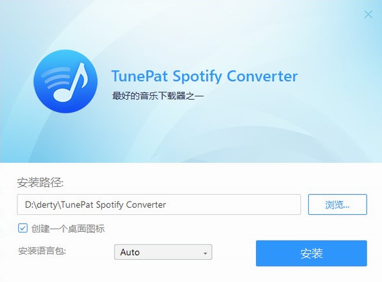Screen dimensions: 382x282
Task: Click inside the install path field
Action: 159,204
